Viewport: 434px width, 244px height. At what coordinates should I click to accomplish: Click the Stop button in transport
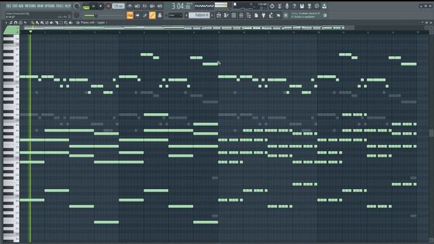(100, 6)
